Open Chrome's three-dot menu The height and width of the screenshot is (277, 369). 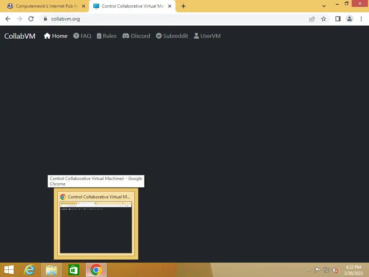pos(361,19)
